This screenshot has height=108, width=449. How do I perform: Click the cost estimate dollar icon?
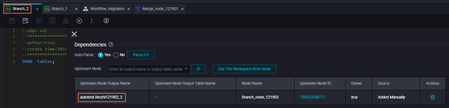click(x=106, y=21)
